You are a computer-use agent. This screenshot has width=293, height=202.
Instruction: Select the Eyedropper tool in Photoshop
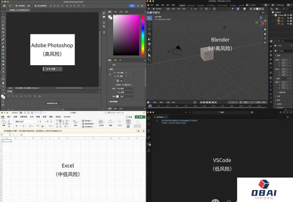(x=3, y=36)
